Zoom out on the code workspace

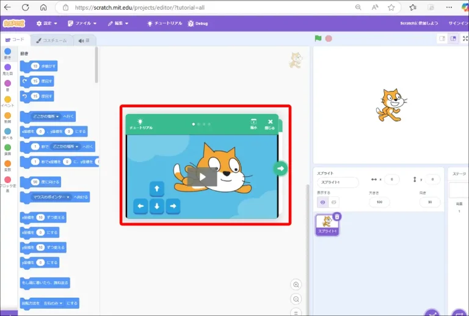296,299
